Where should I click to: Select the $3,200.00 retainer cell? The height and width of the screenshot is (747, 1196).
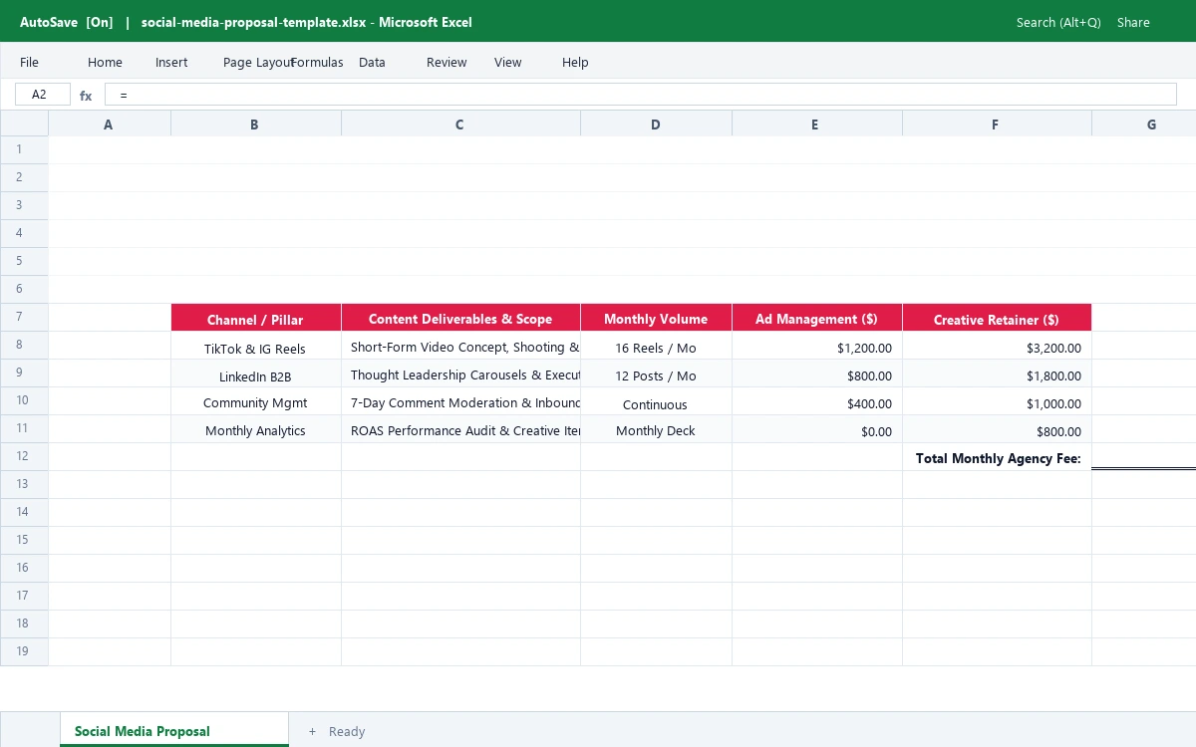[998, 346]
